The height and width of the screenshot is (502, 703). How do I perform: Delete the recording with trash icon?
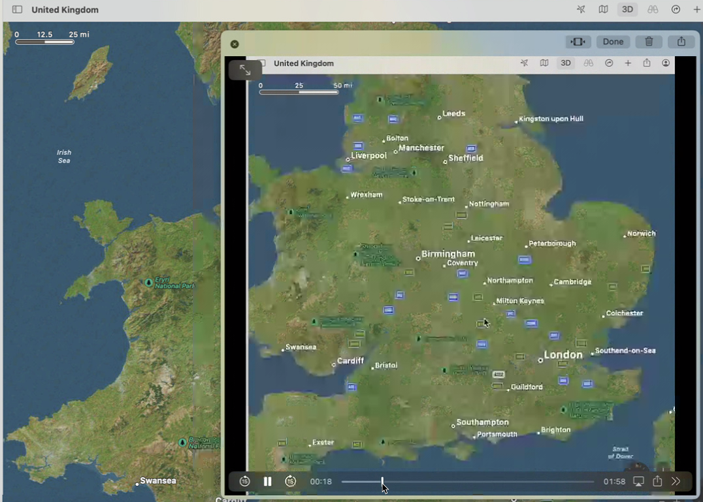649,42
